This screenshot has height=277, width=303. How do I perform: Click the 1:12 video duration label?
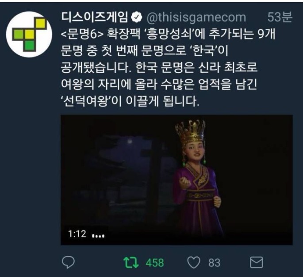coord(77,234)
